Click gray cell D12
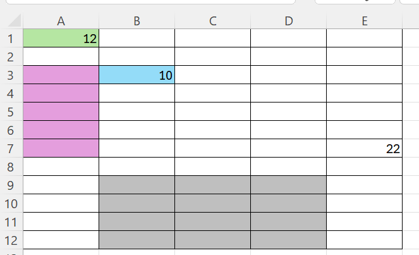Viewport: 419px width, 255px height. (x=288, y=240)
